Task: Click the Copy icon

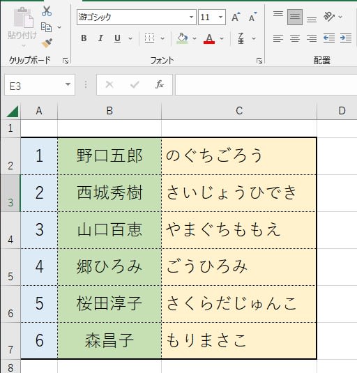Action: click(x=46, y=27)
